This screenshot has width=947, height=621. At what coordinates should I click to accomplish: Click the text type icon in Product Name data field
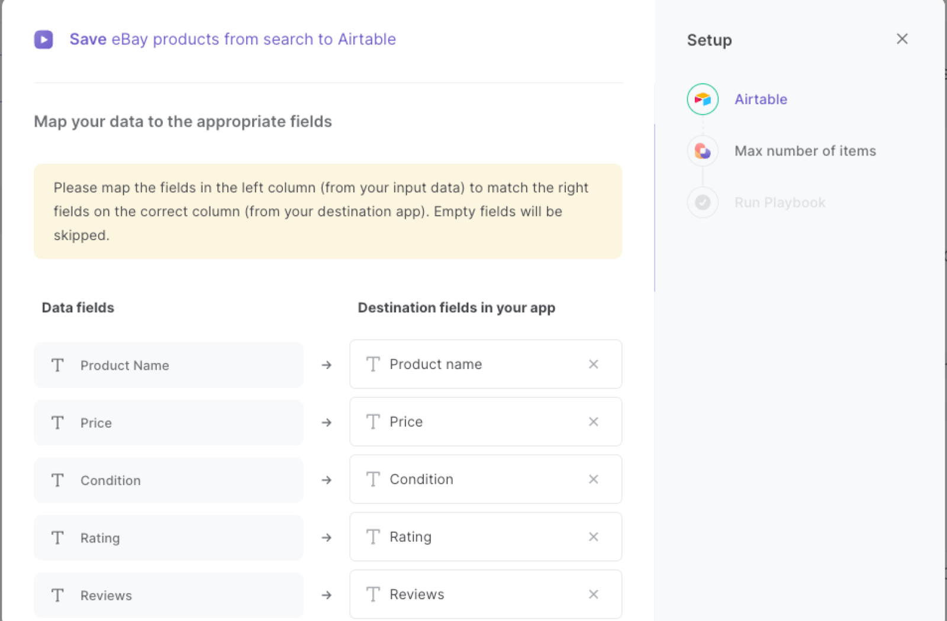57,365
